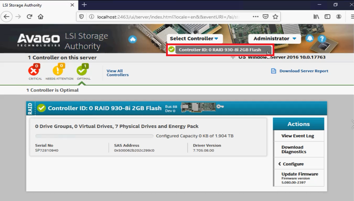Viewport: 354px width, 201px height.
Task: Select View Event Log action
Action: tap(297, 136)
